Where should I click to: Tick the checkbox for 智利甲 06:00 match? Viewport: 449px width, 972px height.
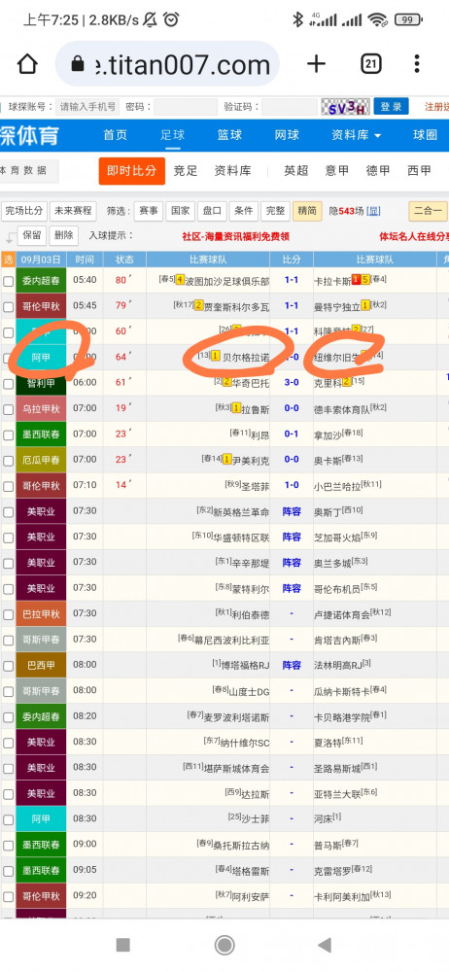tap(8, 384)
